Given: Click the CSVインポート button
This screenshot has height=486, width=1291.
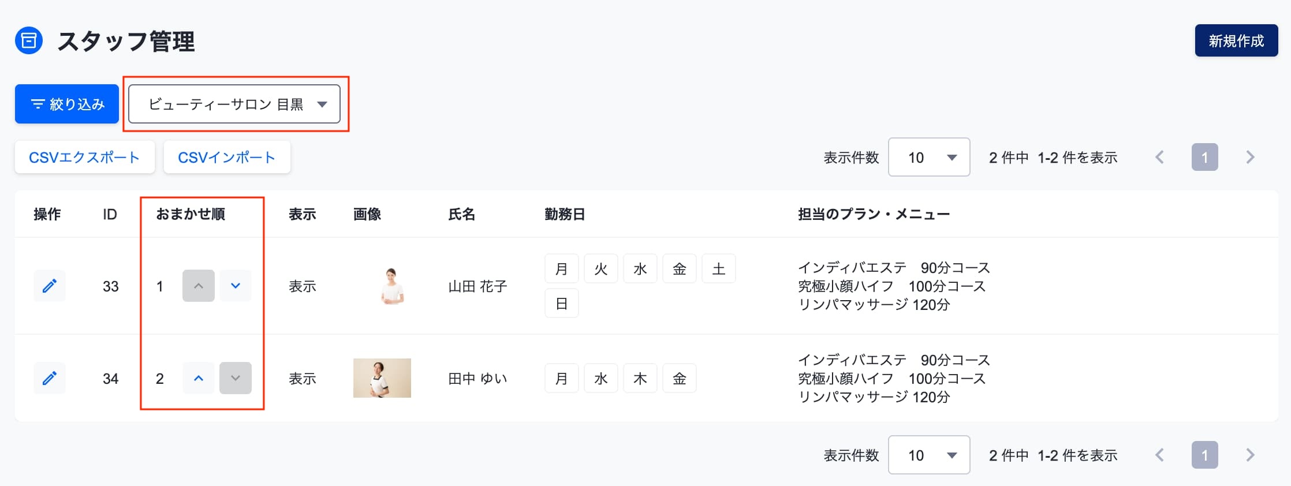Looking at the screenshot, I should [x=227, y=157].
